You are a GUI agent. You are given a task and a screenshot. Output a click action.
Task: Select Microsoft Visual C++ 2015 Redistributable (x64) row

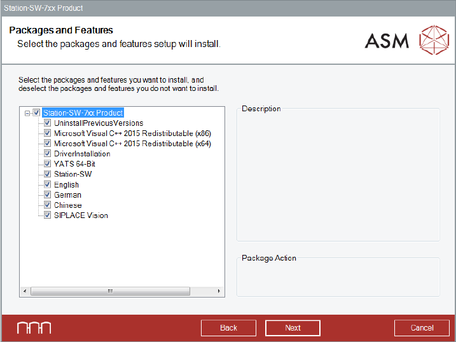[x=132, y=144]
